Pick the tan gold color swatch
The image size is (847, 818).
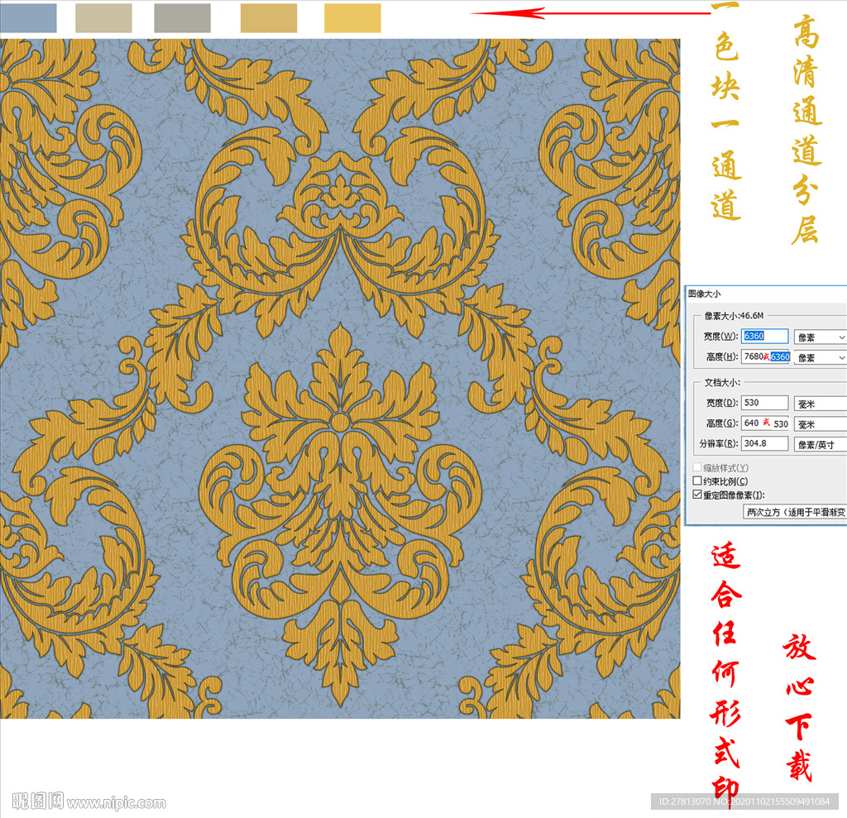(x=269, y=18)
